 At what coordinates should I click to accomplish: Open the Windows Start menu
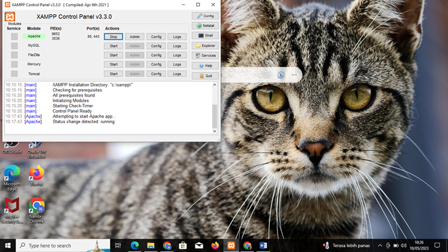click(x=8, y=246)
